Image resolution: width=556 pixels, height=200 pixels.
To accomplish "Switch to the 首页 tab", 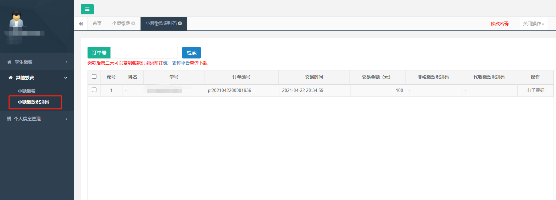I will (97, 24).
